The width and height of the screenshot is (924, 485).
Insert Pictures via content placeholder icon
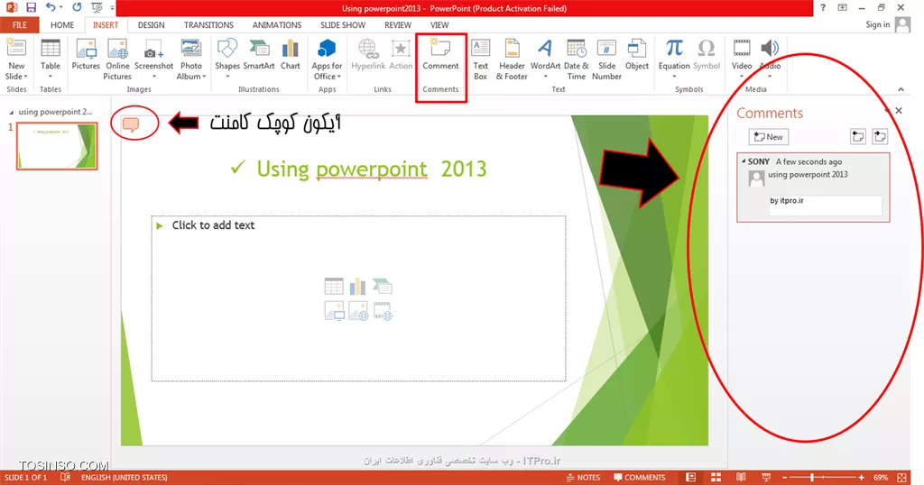pyautogui.click(x=334, y=310)
